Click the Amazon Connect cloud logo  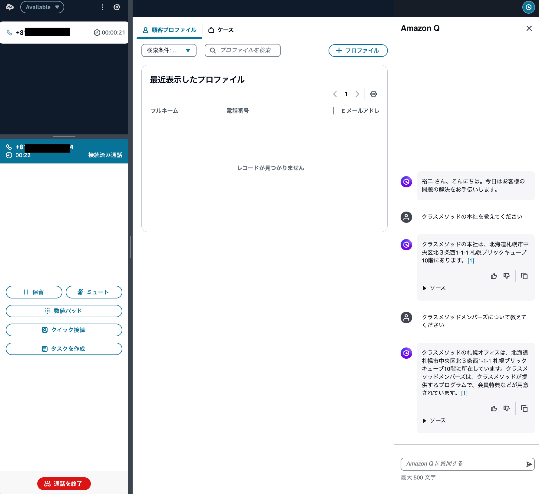pos(10,7)
